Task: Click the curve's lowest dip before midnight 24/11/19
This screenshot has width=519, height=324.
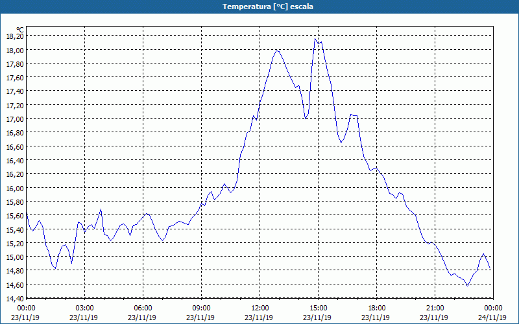Action: tap(467, 286)
